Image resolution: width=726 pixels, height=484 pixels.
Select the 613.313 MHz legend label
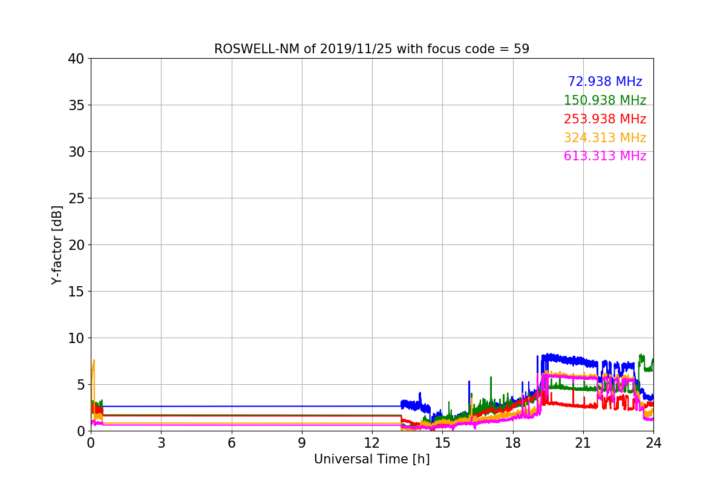[x=605, y=156]
